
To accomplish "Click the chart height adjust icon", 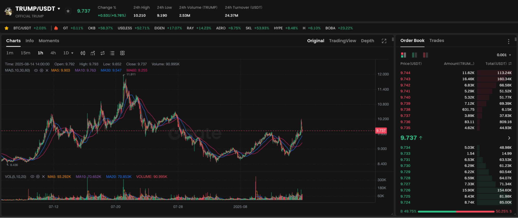I will [122, 53].
